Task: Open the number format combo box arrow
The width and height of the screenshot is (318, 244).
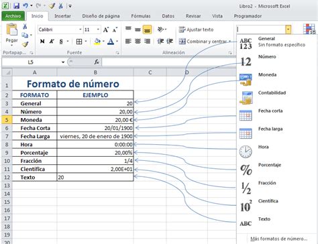Action: tap(288, 29)
